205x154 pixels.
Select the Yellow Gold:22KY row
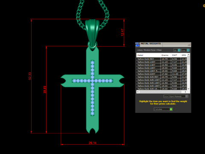[x=162, y=74]
